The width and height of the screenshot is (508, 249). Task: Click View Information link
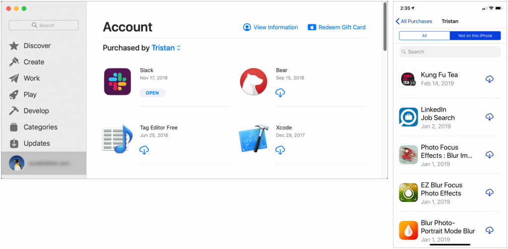coord(270,27)
